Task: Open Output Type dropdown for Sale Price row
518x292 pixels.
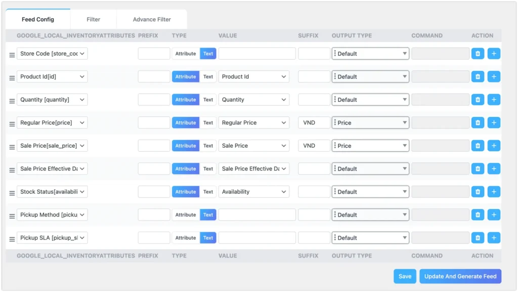Action: pos(370,146)
